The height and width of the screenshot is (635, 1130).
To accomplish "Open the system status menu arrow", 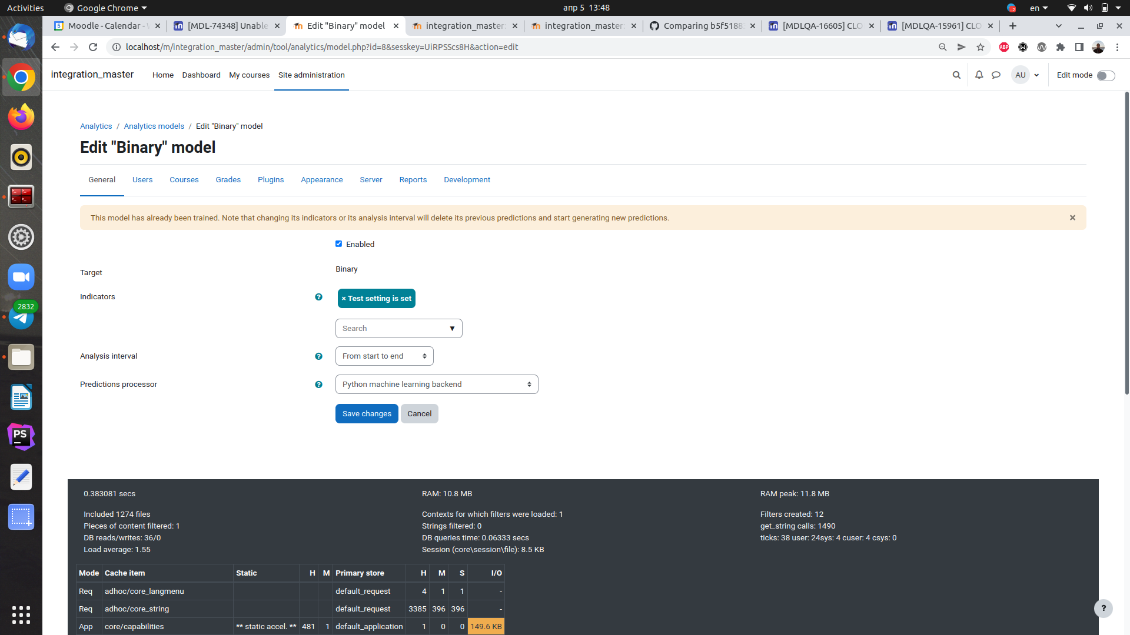I will [1118, 8].
